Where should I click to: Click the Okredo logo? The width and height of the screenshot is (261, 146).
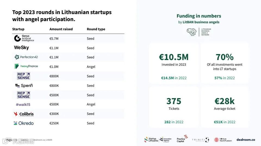(24, 123)
